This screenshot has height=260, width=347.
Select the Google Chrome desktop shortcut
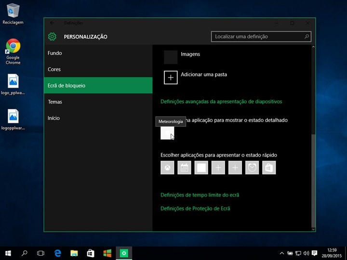(x=13, y=52)
